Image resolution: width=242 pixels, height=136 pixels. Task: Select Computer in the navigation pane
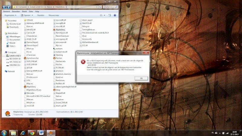point(12,52)
